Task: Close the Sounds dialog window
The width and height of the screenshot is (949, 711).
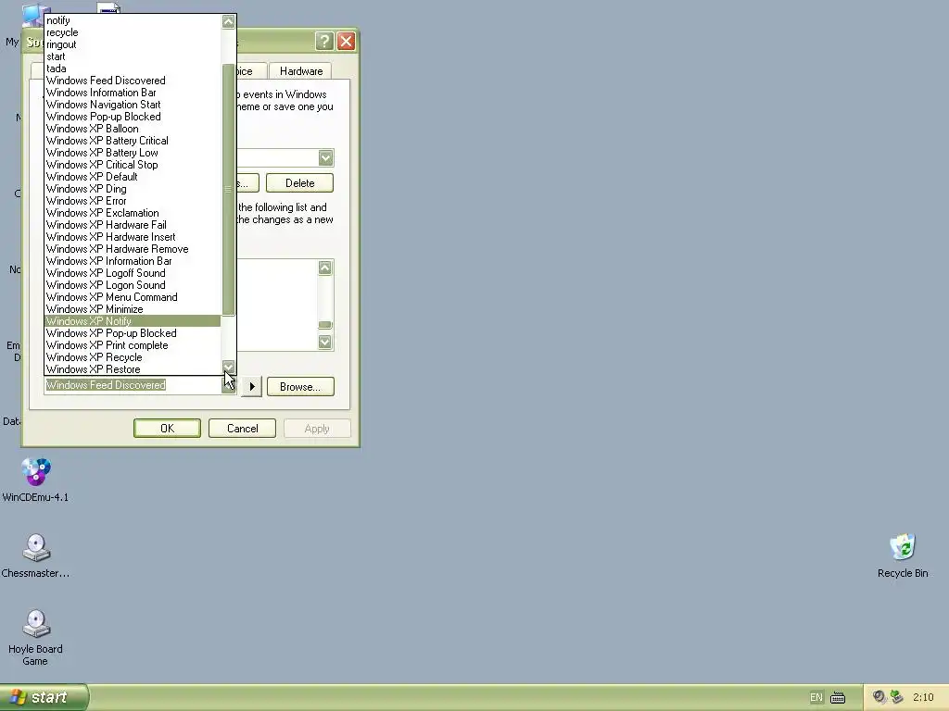Action: tap(347, 41)
